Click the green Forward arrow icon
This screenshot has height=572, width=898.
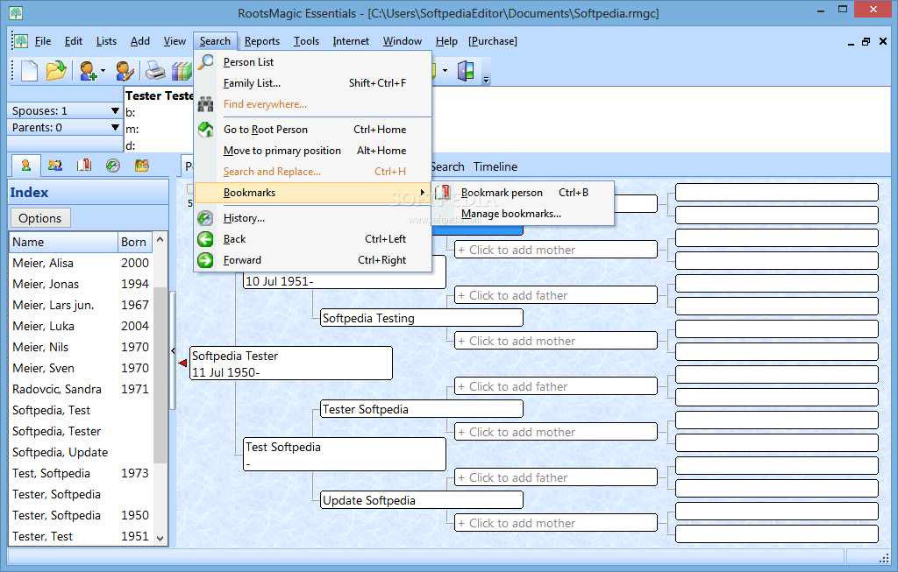(x=205, y=260)
